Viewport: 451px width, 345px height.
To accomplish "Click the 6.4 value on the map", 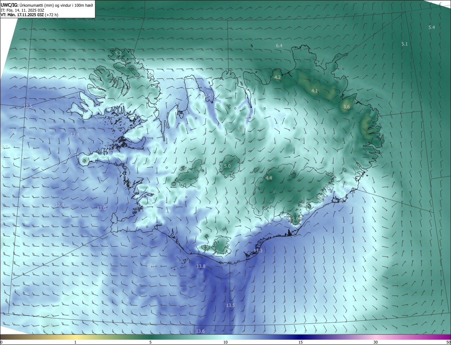I will click(279, 46).
